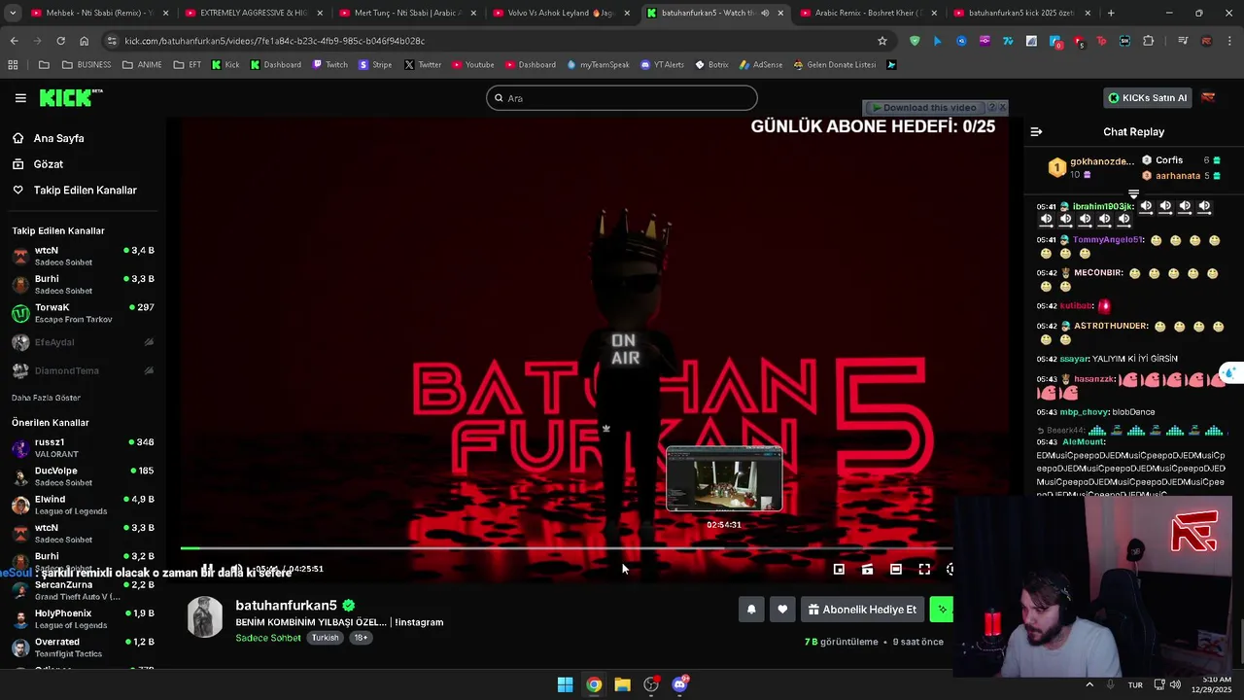This screenshot has height=700, width=1244.
Task: Open russz1 VALORANT recommended channel
Action: coord(83,447)
